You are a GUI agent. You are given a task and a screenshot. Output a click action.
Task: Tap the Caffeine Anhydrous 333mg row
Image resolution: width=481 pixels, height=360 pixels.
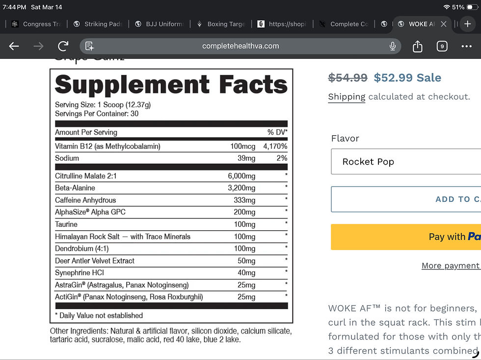pos(171,200)
